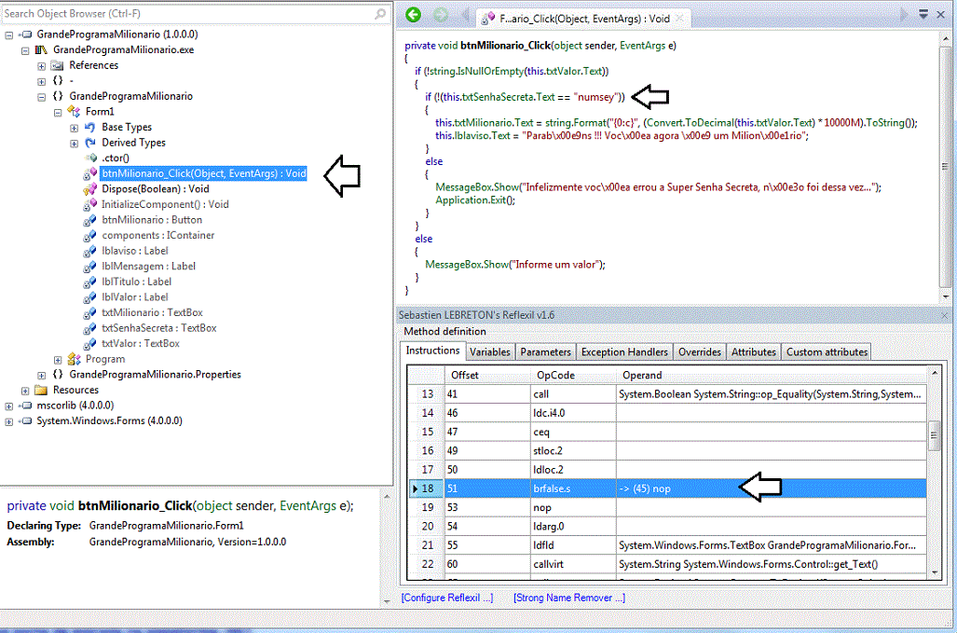
Task: Open the Overrides tab
Action: 700,352
